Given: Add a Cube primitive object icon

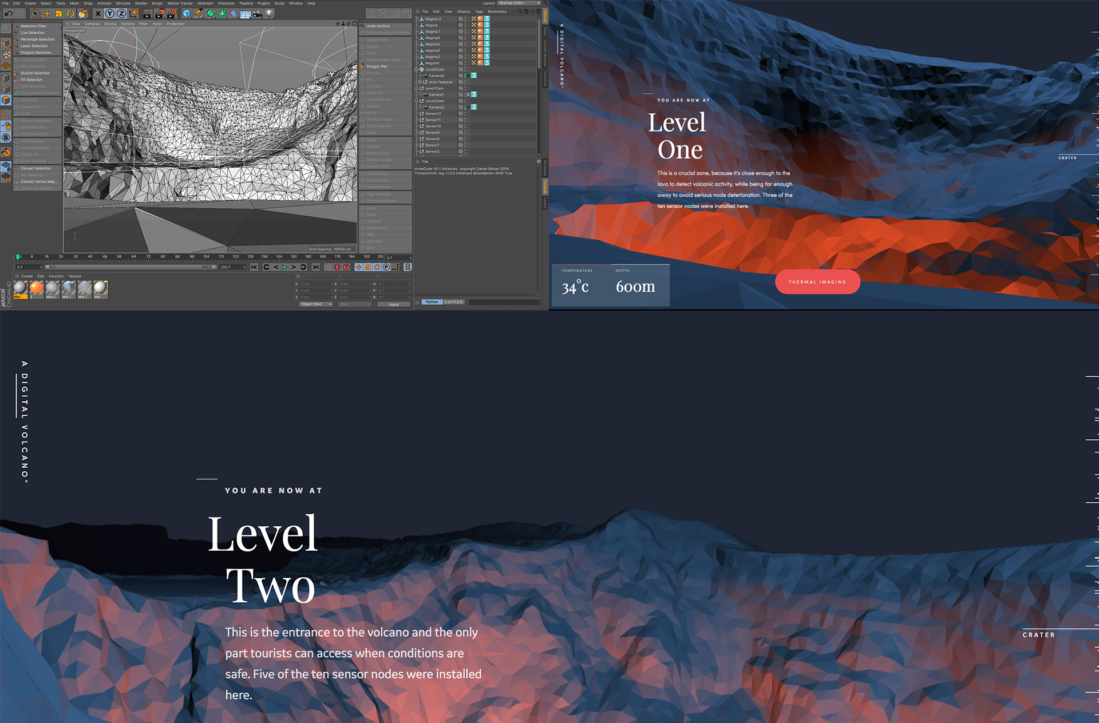Looking at the screenshot, I should pyautogui.click(x=187, y=14).
